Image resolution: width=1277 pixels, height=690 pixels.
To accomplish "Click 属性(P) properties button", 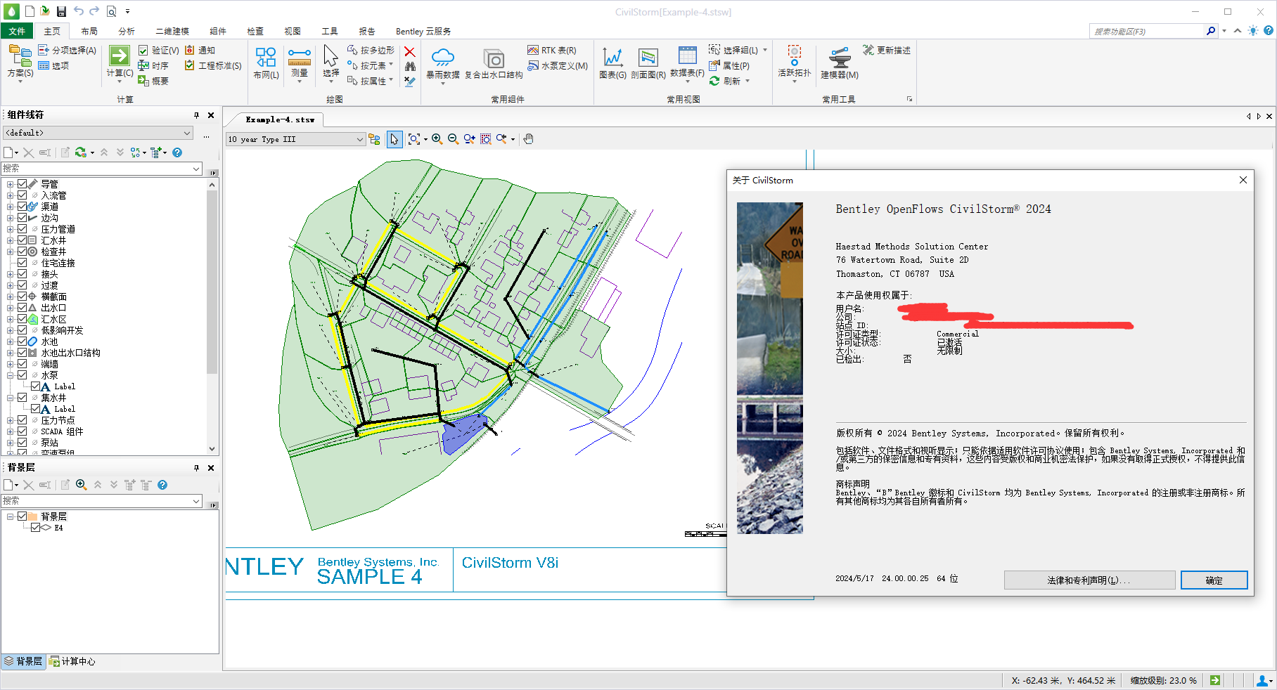I will pyautogui.click(x=729, y=66).
